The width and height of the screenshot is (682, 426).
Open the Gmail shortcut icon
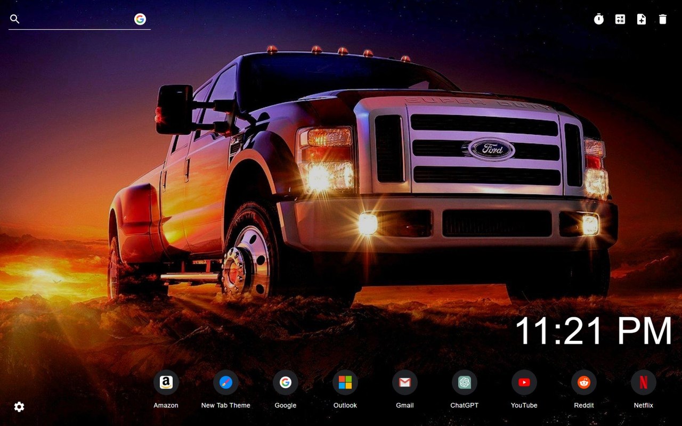pos(405,382)
